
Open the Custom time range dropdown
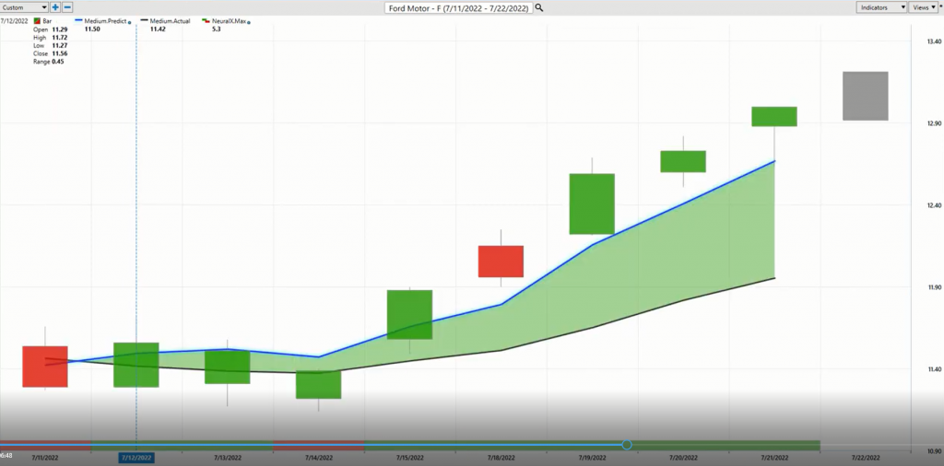coord(25,7)
